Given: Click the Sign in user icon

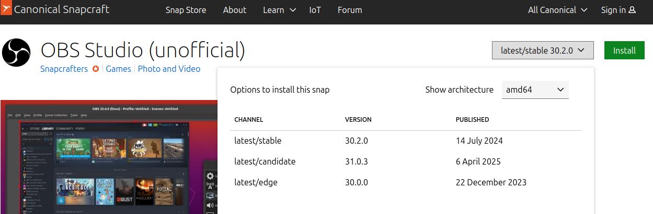Looking at the screenshot, I should point(632,10).
